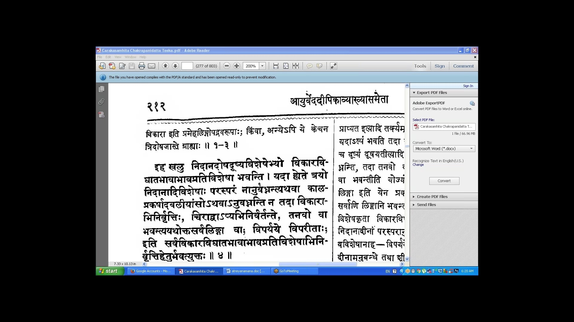Open the Comment pane tab

pos(463,66)
